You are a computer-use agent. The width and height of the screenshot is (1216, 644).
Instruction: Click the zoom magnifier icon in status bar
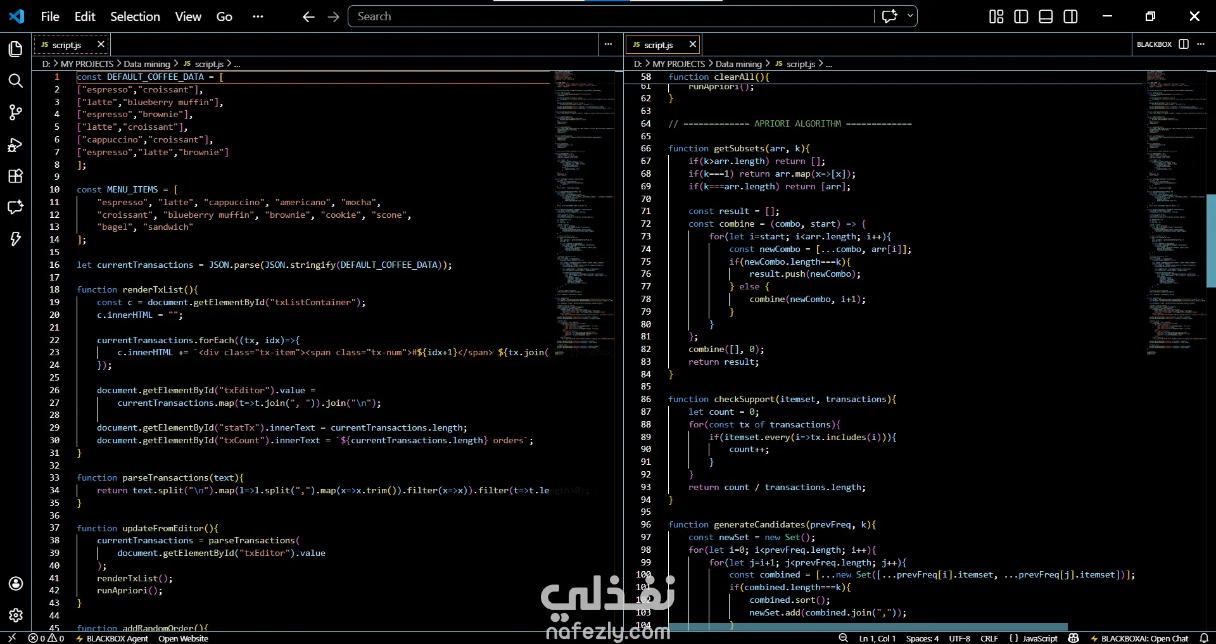click(843, 638)
